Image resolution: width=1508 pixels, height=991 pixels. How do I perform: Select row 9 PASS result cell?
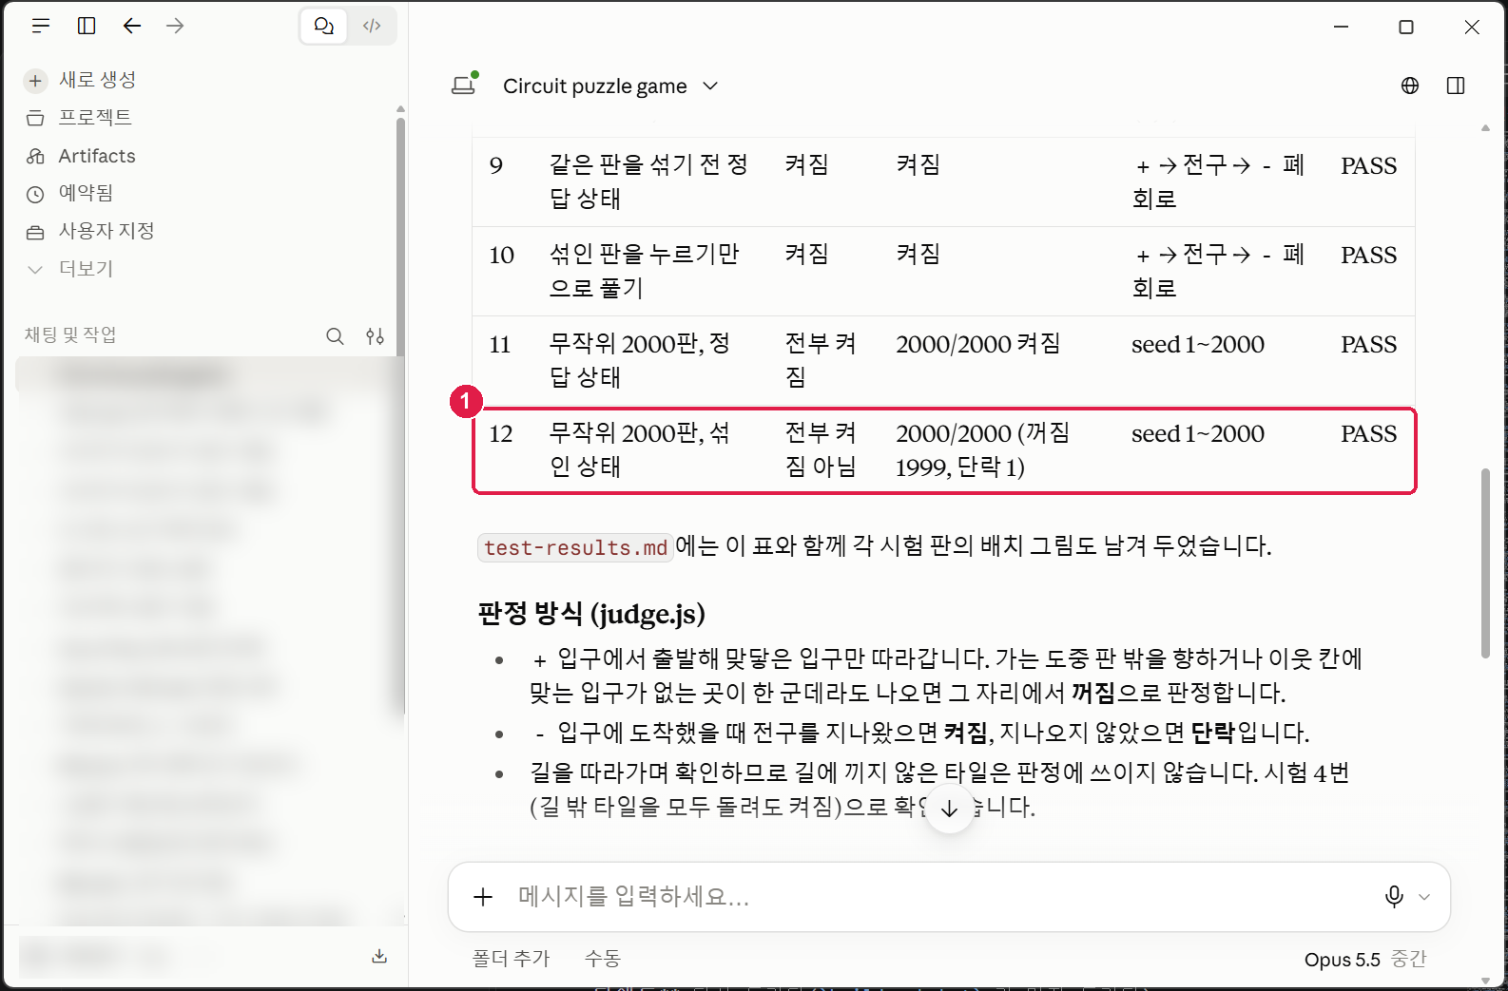point(1369,166)
